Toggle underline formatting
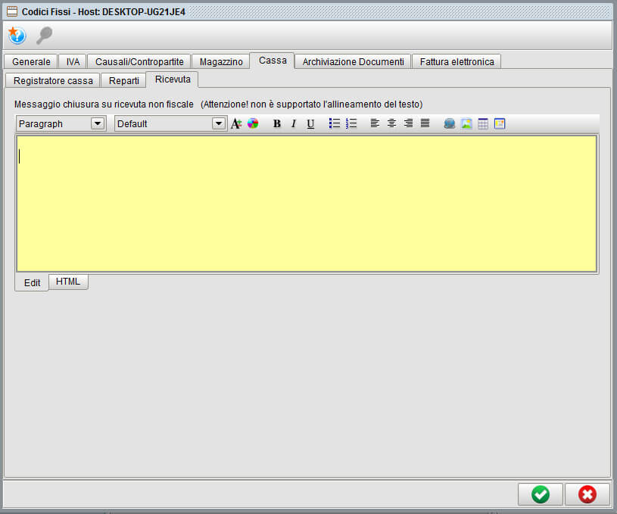Viewport: 617px width, 514px height. pyautogui.click(x=310, y=124)
